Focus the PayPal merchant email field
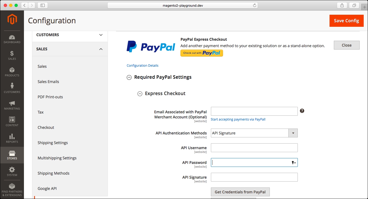 pyautogui.click(x=254, y=111)
